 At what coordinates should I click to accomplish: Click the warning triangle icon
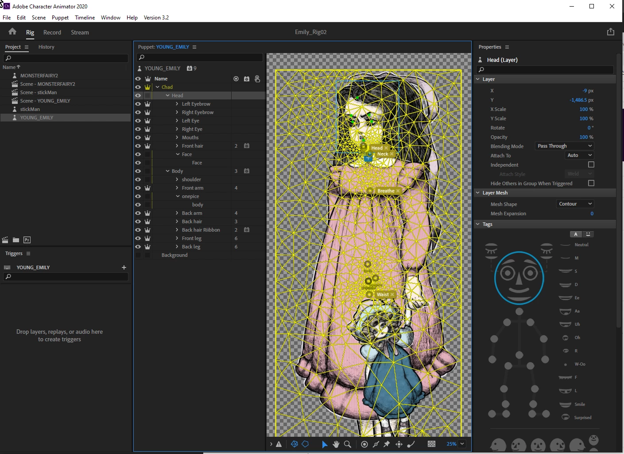(279, 444)
